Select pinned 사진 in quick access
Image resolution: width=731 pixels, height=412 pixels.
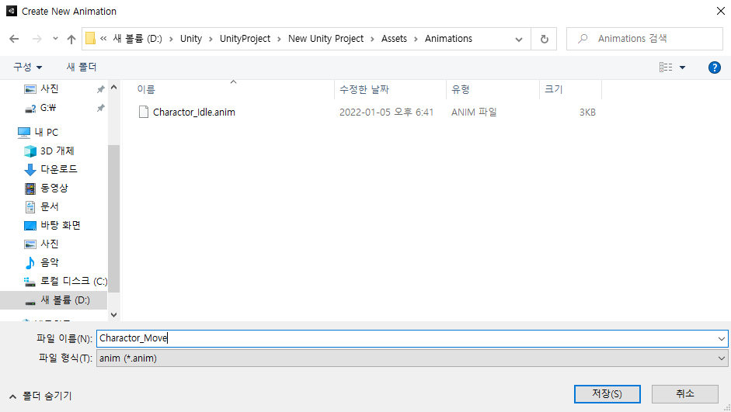[x=50, y=89]
